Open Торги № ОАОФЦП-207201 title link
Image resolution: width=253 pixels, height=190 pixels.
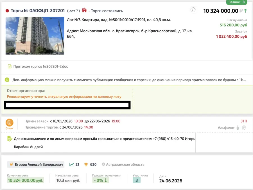click(38, 11)
